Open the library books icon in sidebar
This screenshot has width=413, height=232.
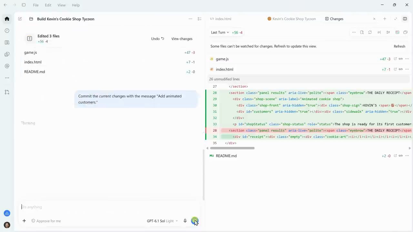(x=7, y=43)
